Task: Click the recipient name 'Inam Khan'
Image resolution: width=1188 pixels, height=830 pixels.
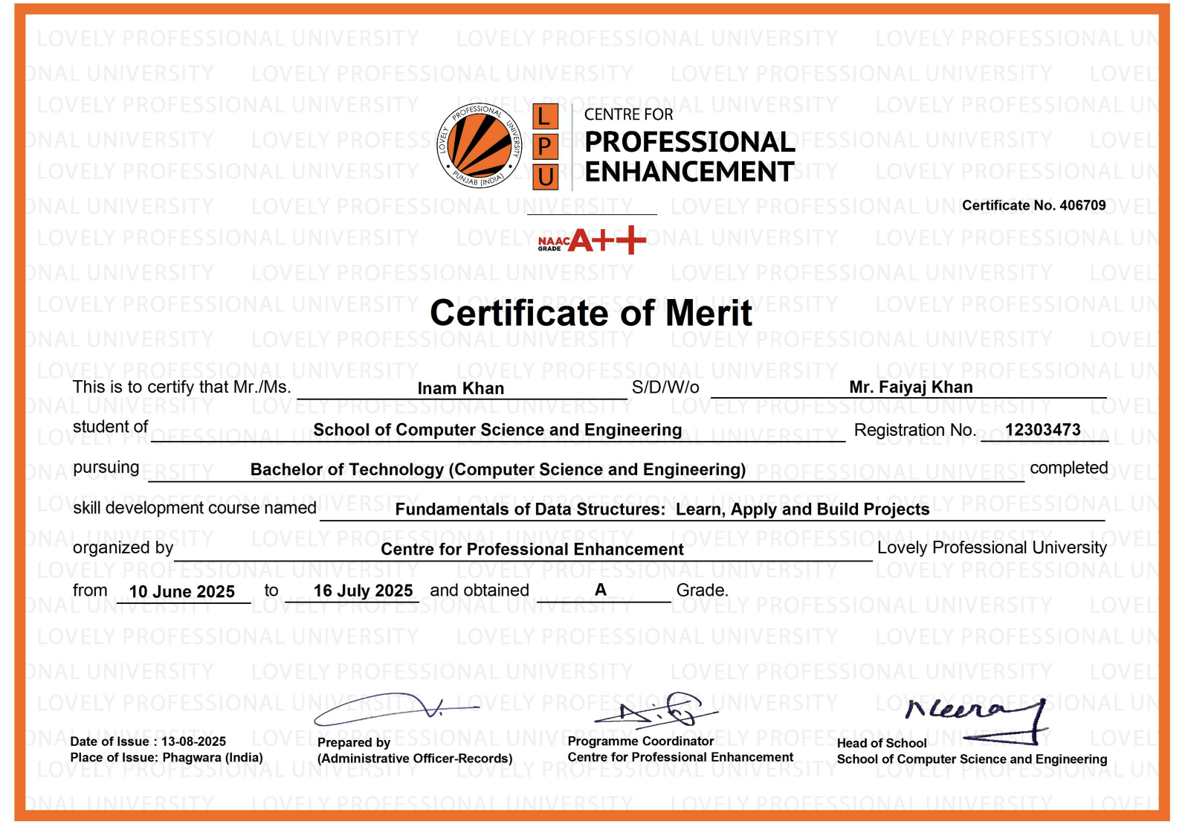Action: (x=461, y=388)
